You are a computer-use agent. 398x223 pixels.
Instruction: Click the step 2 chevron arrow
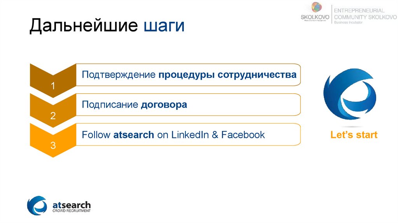click(x=53, y=109)
